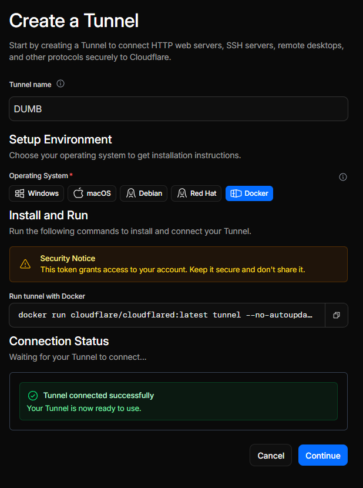The height and width of the screenshot is (488, 363).
Task: Click the 'Create a Tunnel' heading
Action: coord(74,21)
